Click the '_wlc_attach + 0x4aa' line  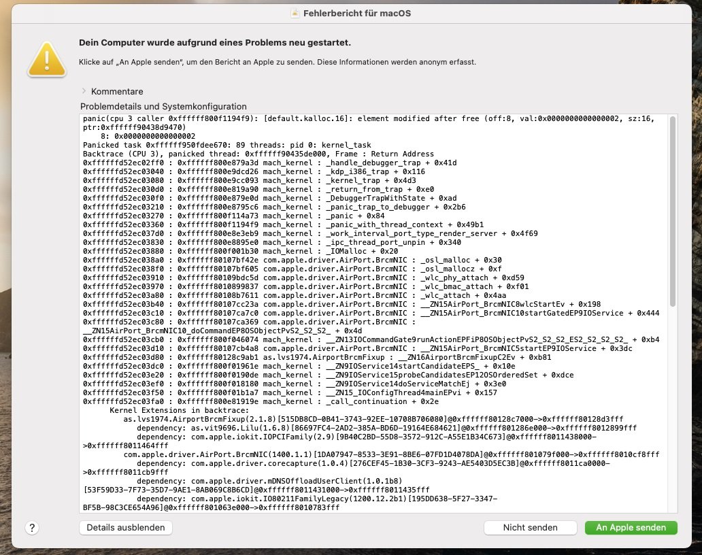[295, 295]
